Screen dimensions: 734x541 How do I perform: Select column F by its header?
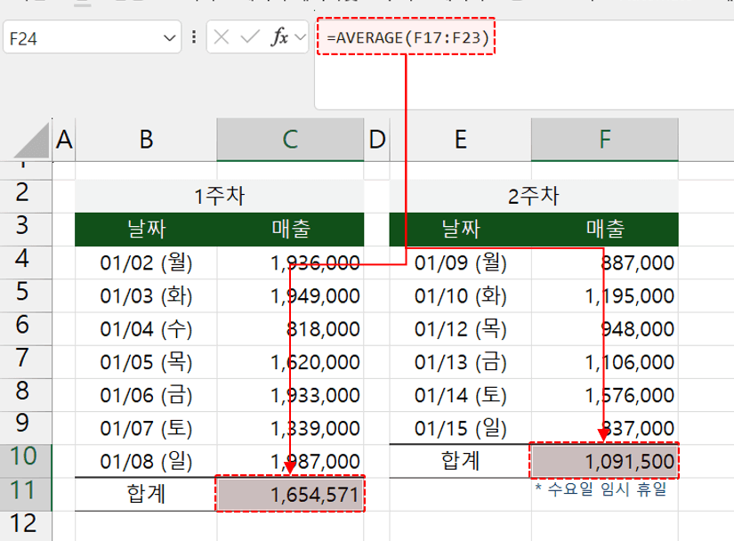coord(605,140)
